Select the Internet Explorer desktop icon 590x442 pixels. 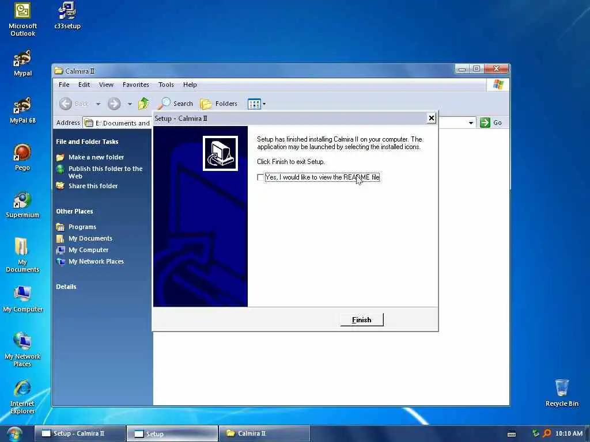(x=22, y=397)
